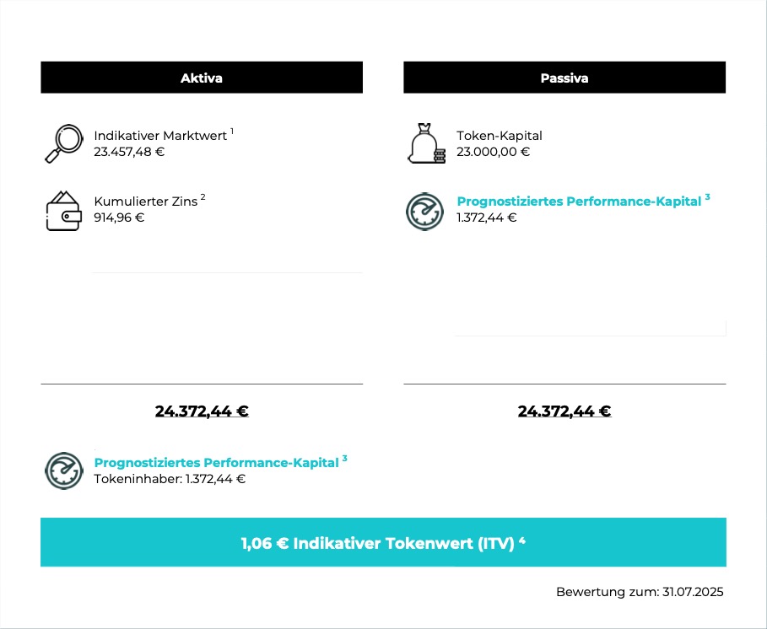Click footnote 2 next to Kumulierter Zins
Image resolution: width=767 pixels, height=629 pixels.
203,197
